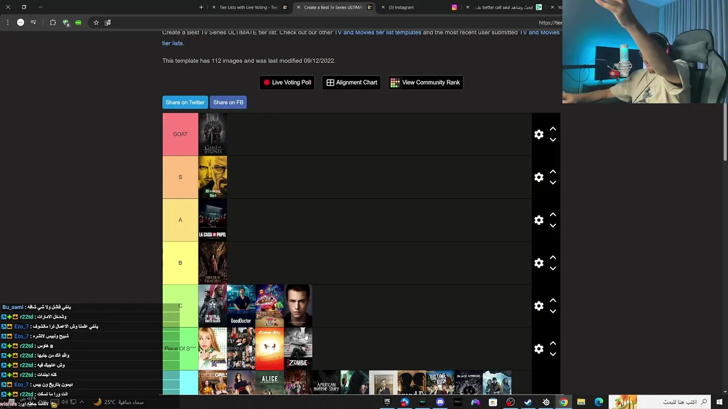This screenshot has width=728, height=409.
Task: Open Chrome profile avatar
Action: 20,23
